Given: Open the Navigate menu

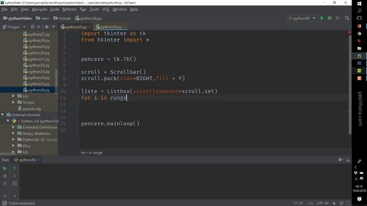Looking at the screenshot, I should pyautogui.click(x=40, y=9).
